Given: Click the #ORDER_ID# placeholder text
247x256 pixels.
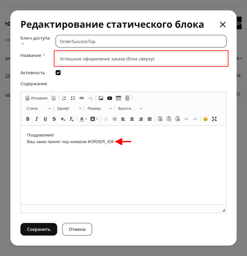Looking at the screenshot, I should pyautogui.click(x=100, y=142).
